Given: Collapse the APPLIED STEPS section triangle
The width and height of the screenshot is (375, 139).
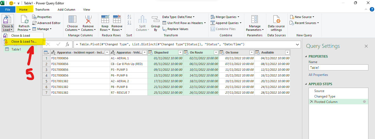Looking at the screenshot, I should pyautogui.click(x=307, y=84).
